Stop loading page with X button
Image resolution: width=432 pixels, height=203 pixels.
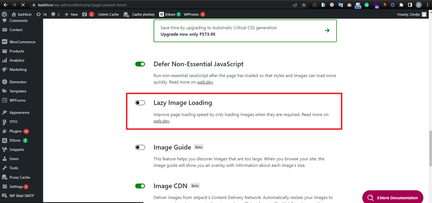point(23,5)
